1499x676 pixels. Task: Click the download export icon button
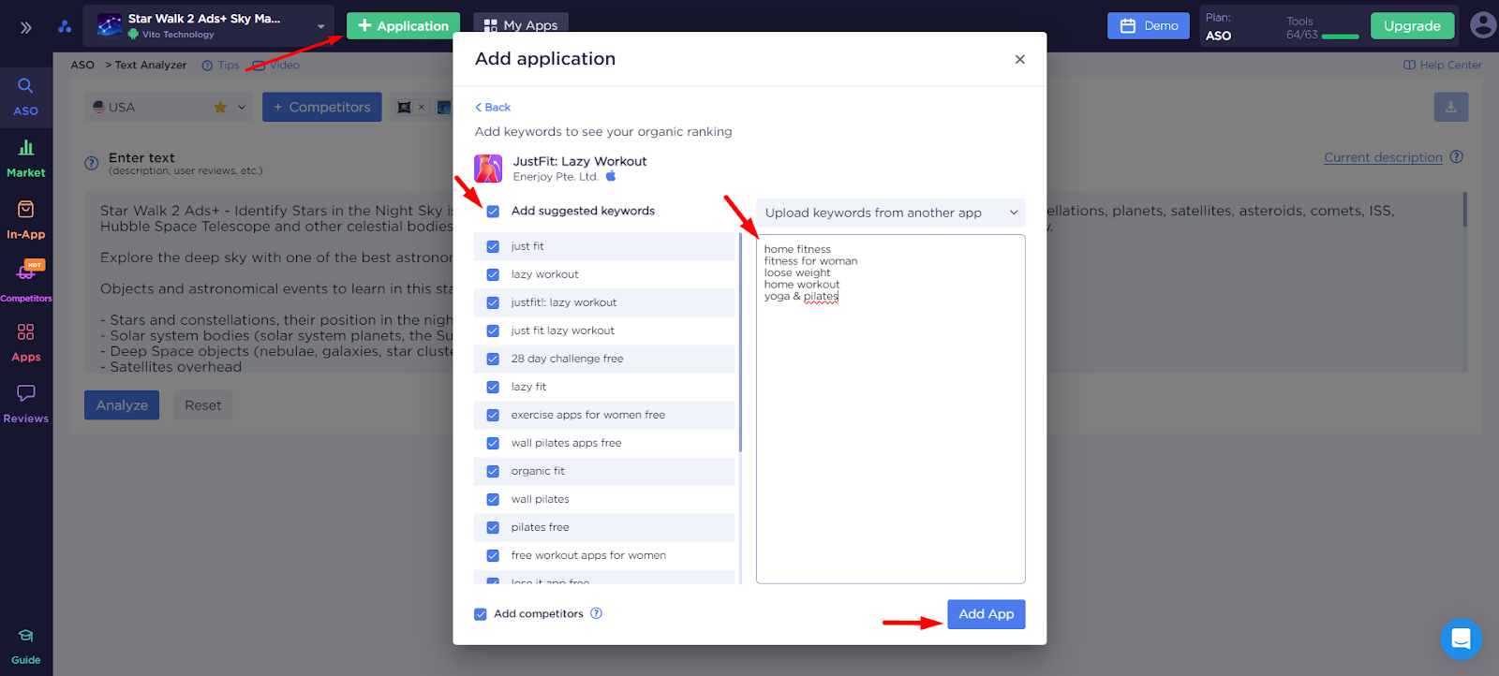1450,107
